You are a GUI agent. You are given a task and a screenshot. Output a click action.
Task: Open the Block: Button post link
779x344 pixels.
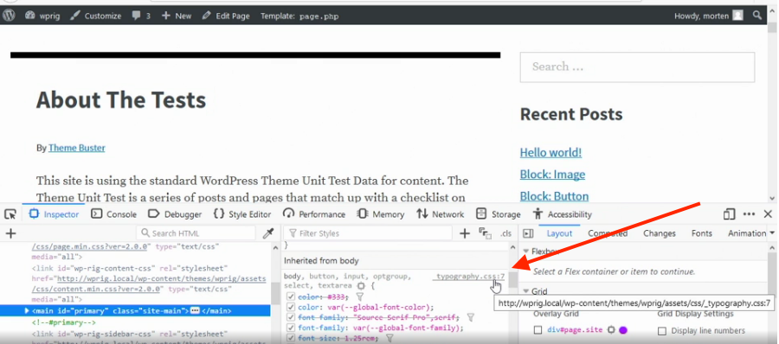[555, 196]
